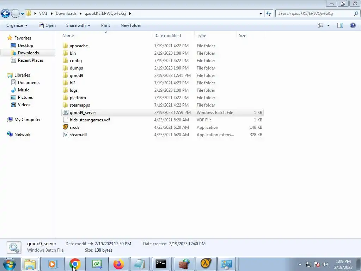Select Libraries in the navigation pane

tap(22, 75)
